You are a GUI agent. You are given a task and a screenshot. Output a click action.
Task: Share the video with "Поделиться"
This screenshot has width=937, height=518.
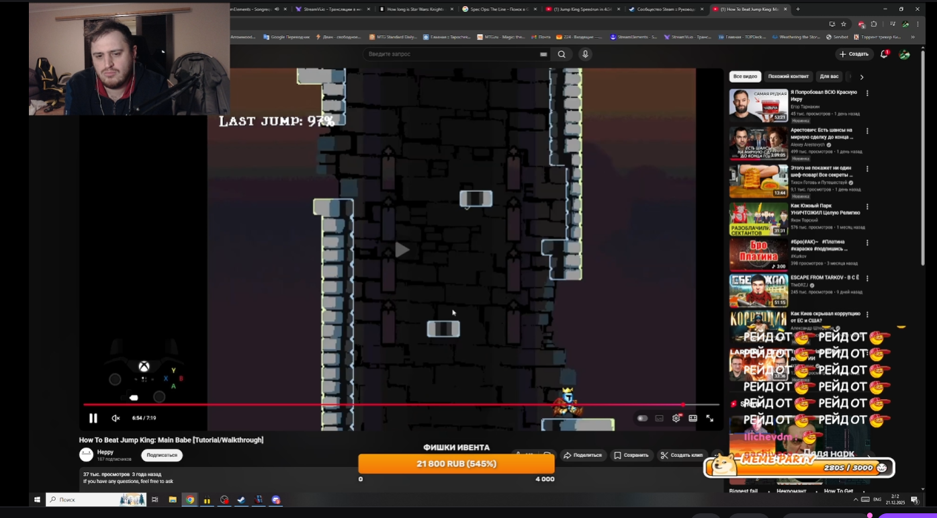pos(583,455)
